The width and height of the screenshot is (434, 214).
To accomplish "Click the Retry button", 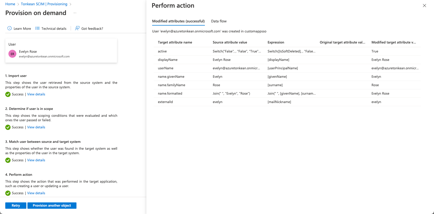I will pos(16,205).
